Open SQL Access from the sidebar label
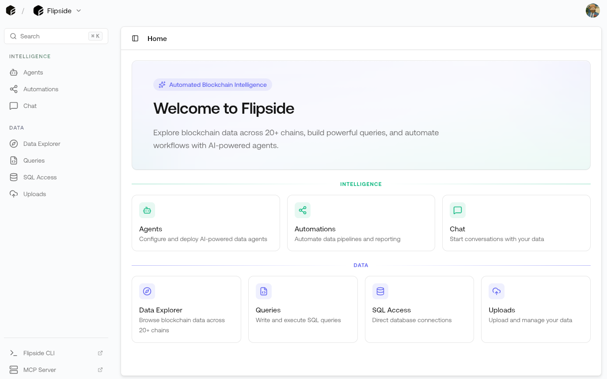 point(40,177)
